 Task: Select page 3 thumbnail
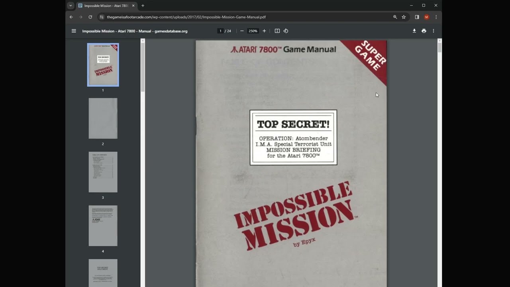tap(103, 172)
